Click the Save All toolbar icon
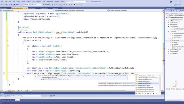 (14, 5)
